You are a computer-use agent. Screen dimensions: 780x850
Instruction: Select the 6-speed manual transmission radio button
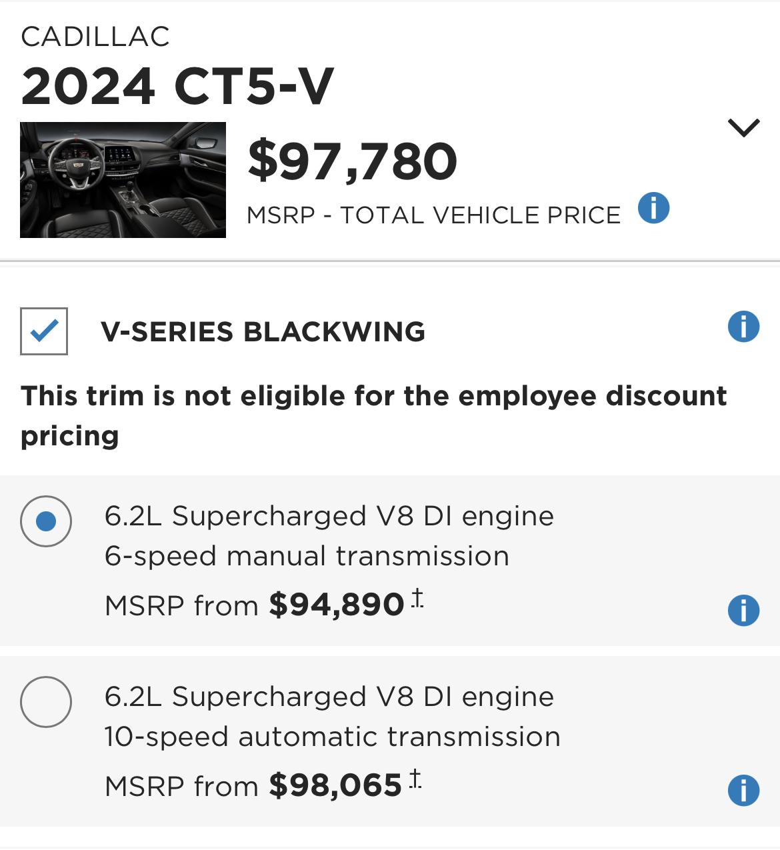tap(46, 521)
